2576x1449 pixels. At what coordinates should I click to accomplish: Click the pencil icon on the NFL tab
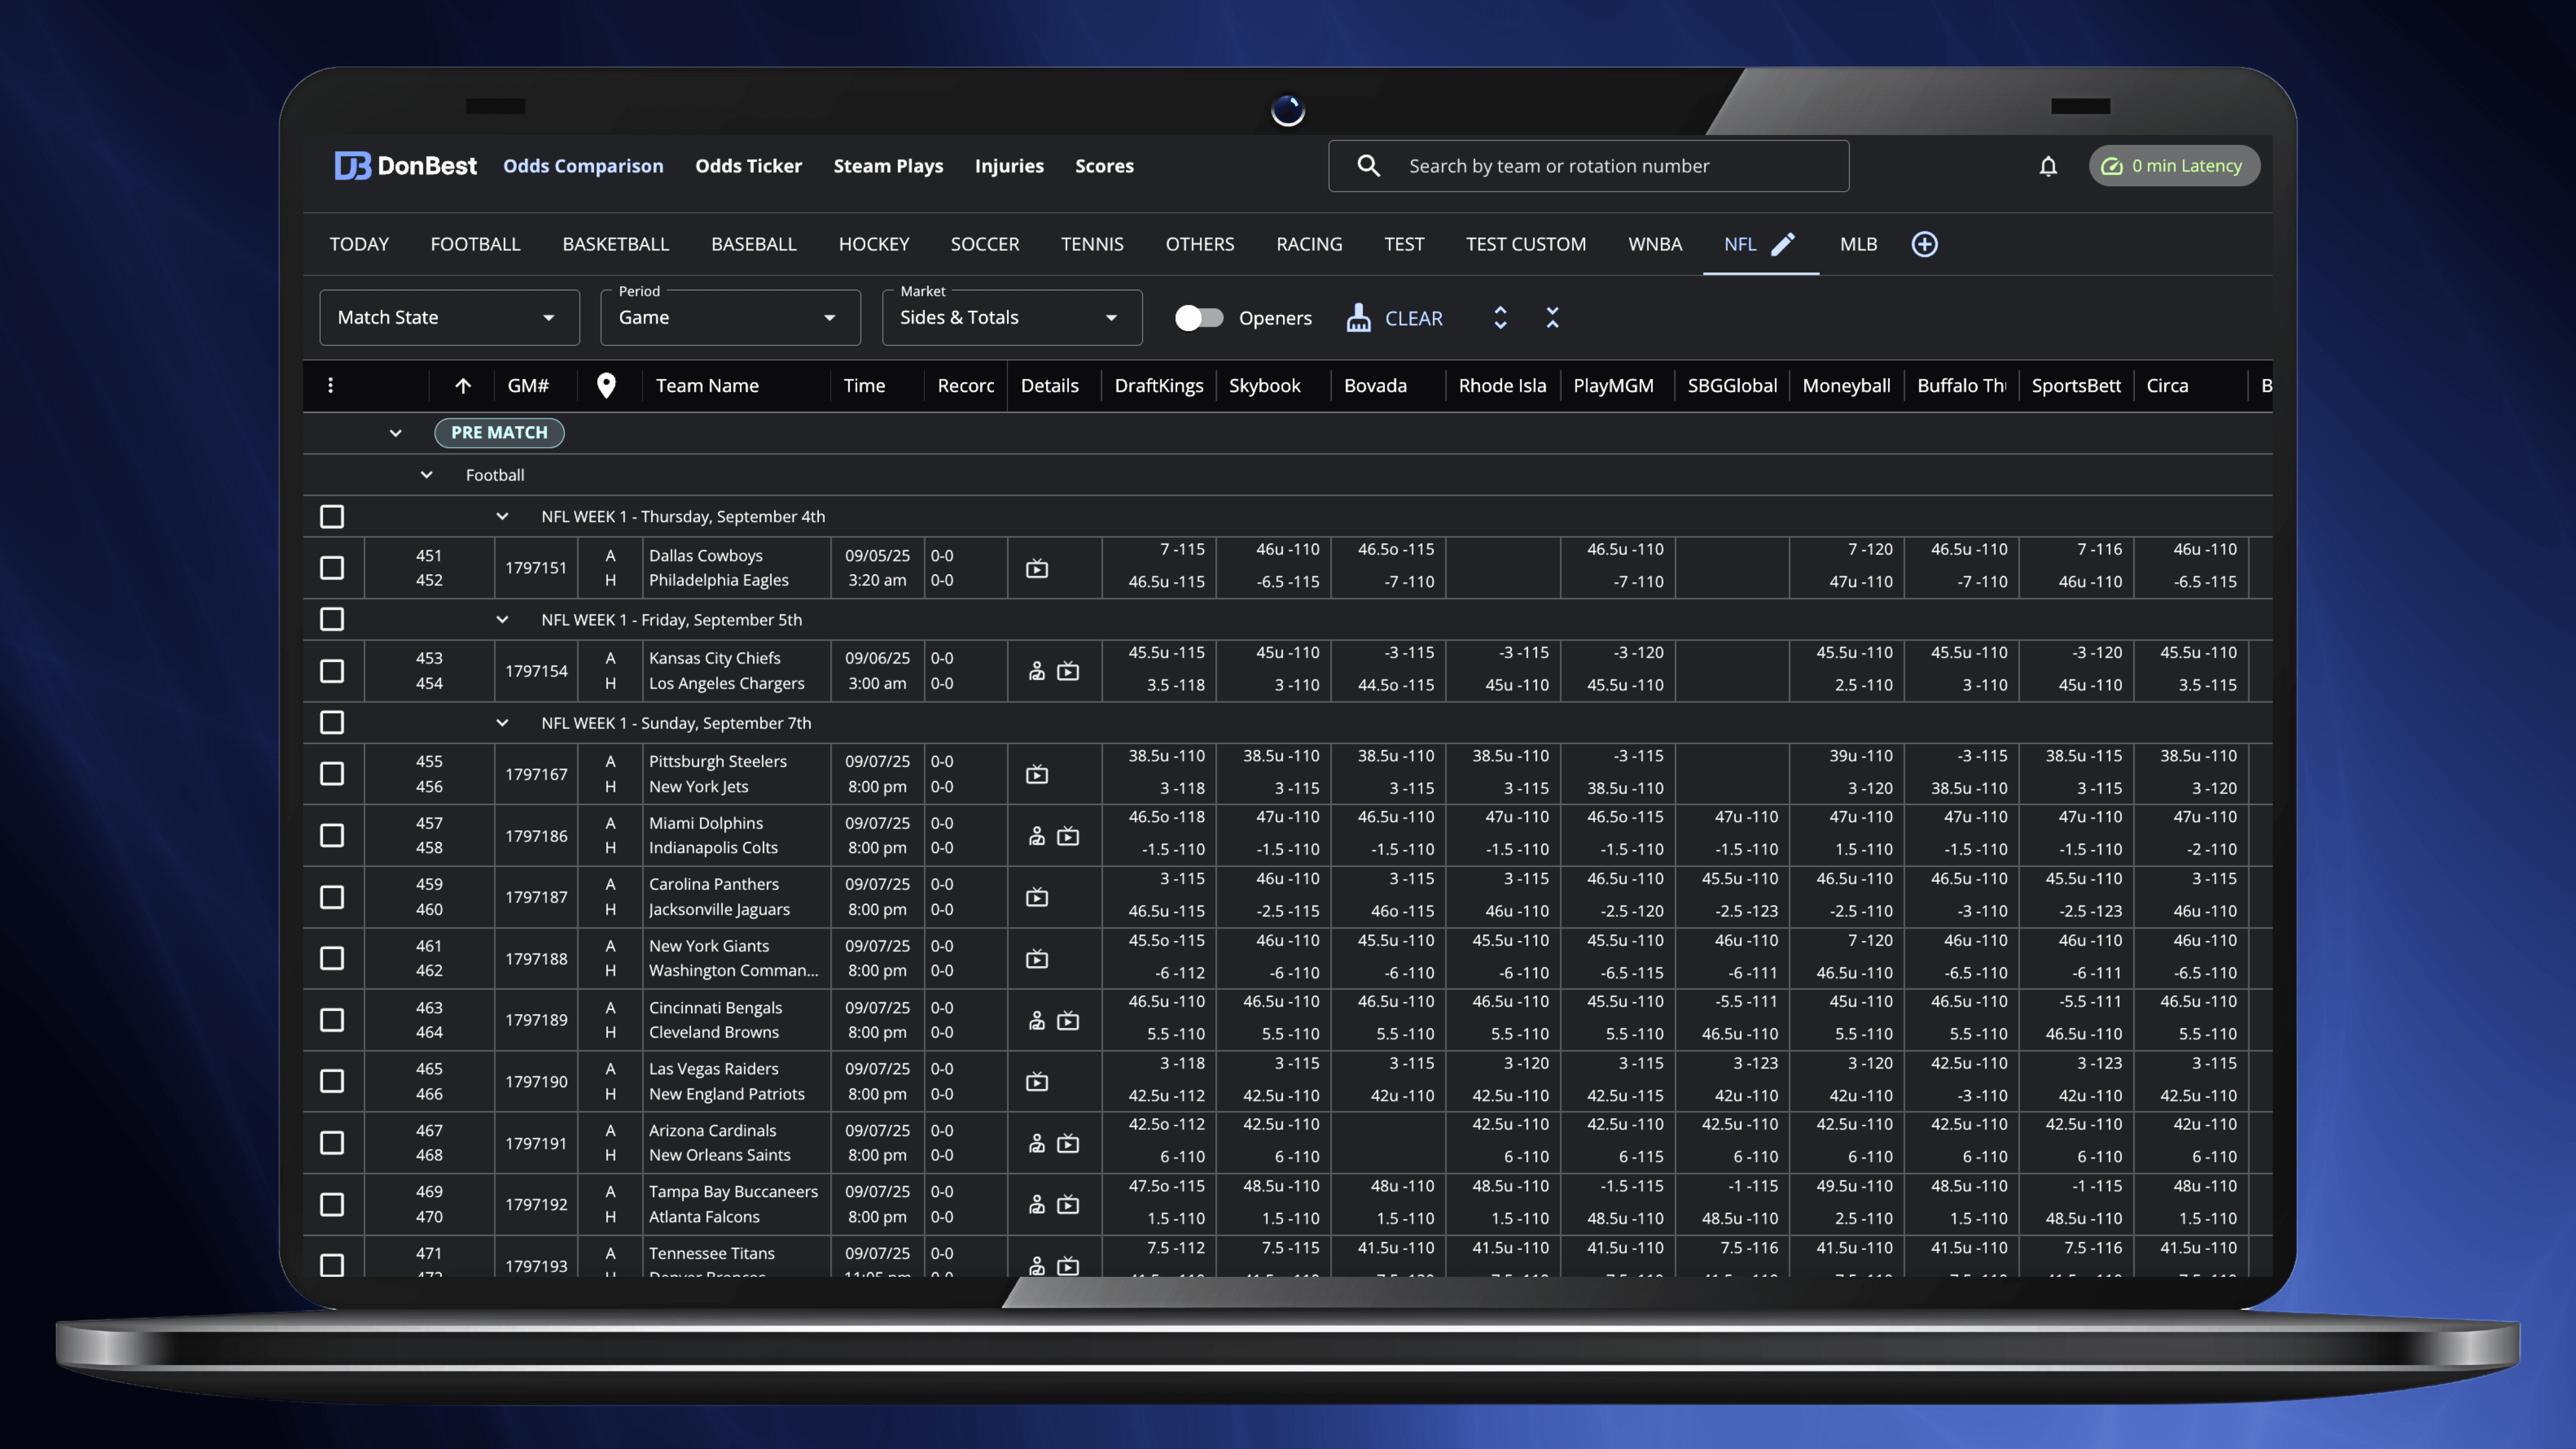tap(1783, 244)
